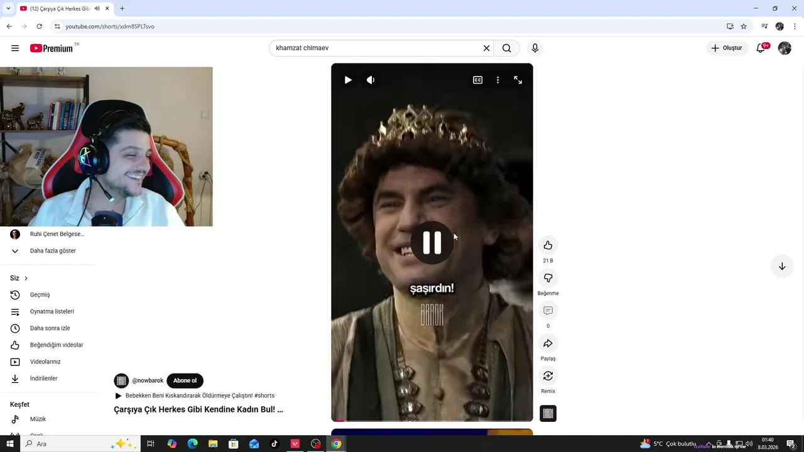Open the Short's three-dot options menu

point(497,80)
